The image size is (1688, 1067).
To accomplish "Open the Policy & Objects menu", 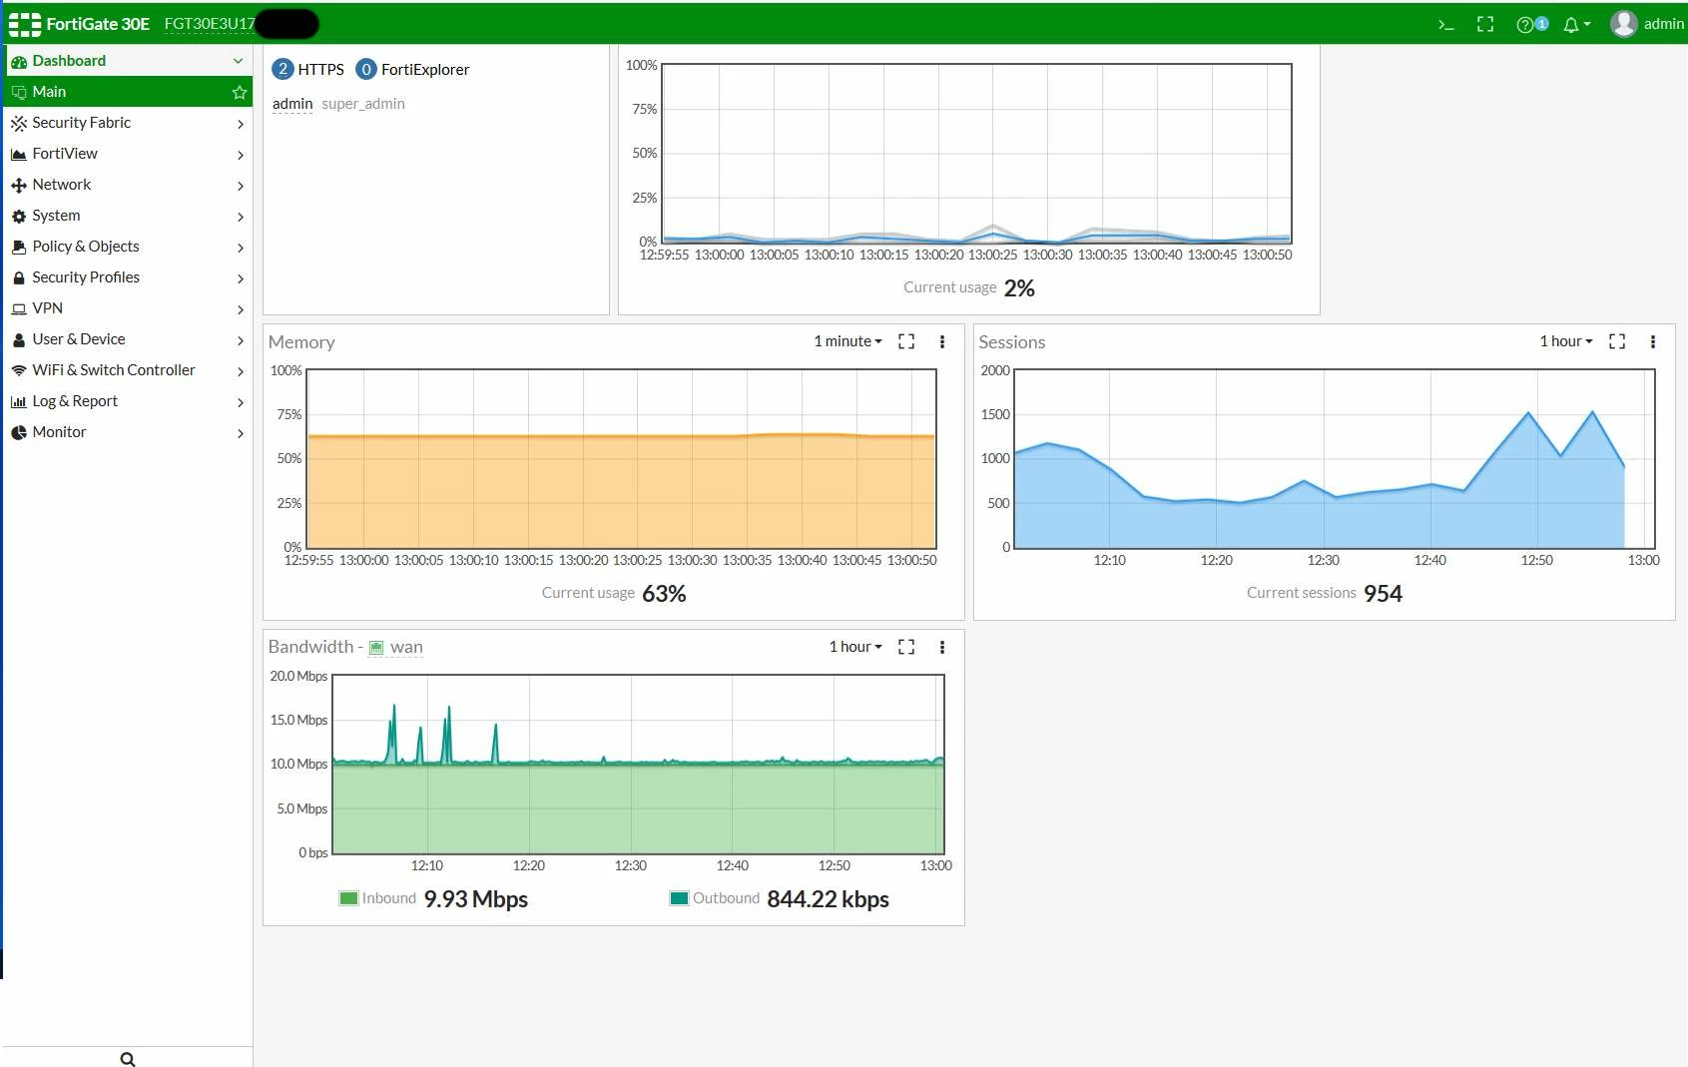I will pos(128,247).
